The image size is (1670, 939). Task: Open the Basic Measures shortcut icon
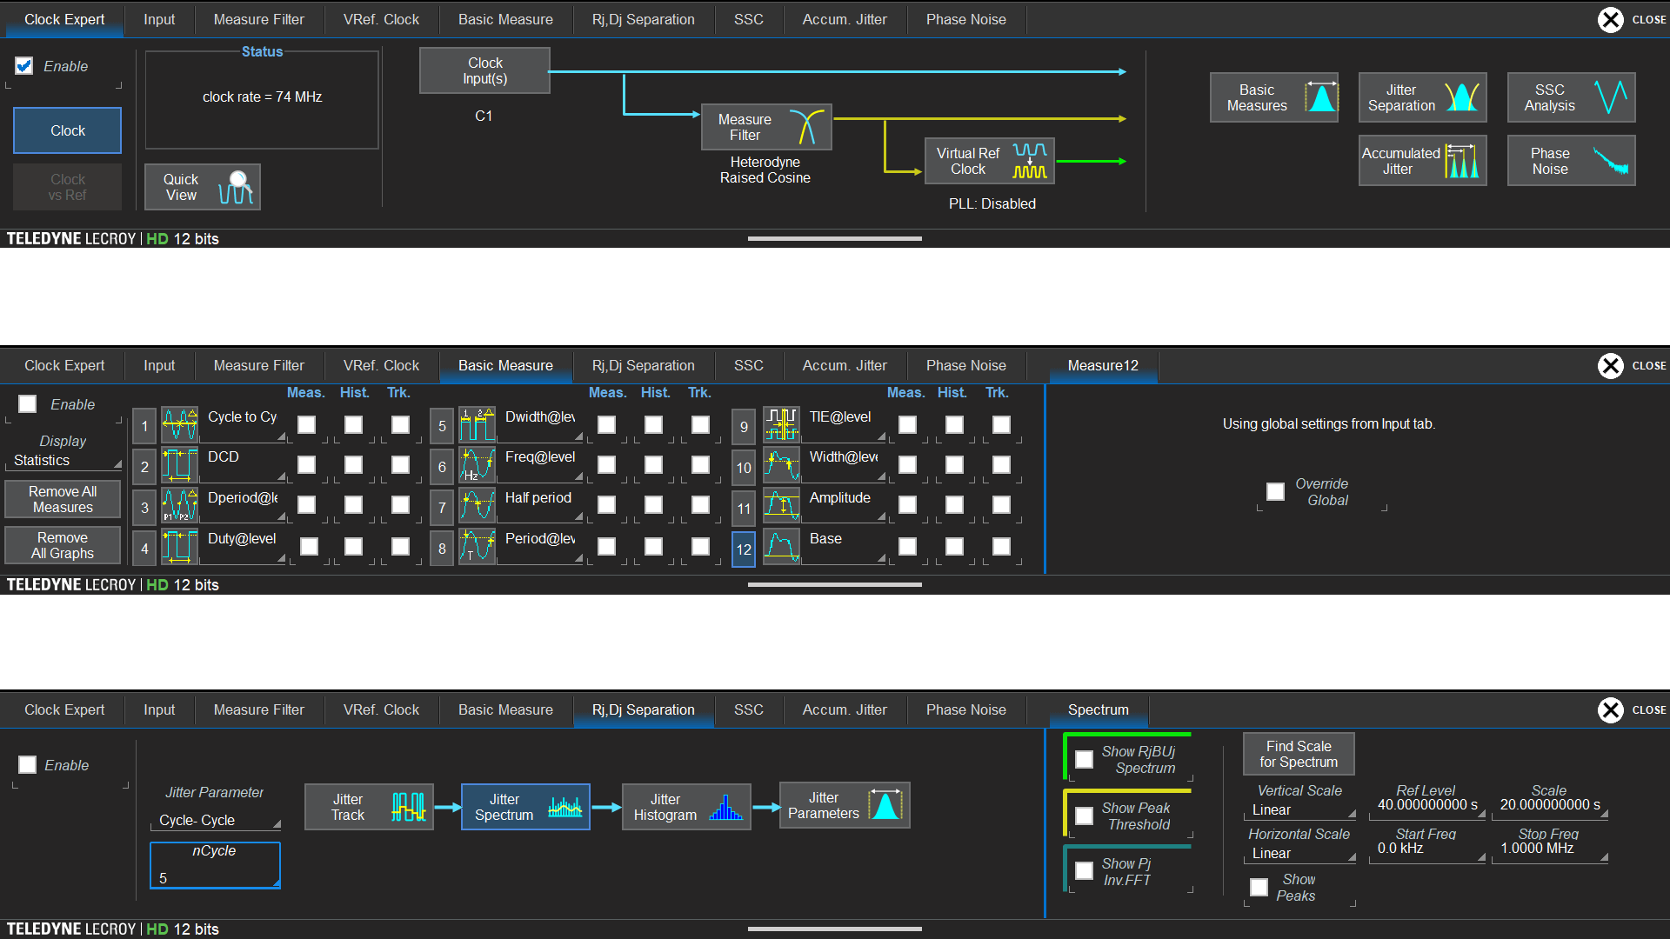click(1321, 97)
